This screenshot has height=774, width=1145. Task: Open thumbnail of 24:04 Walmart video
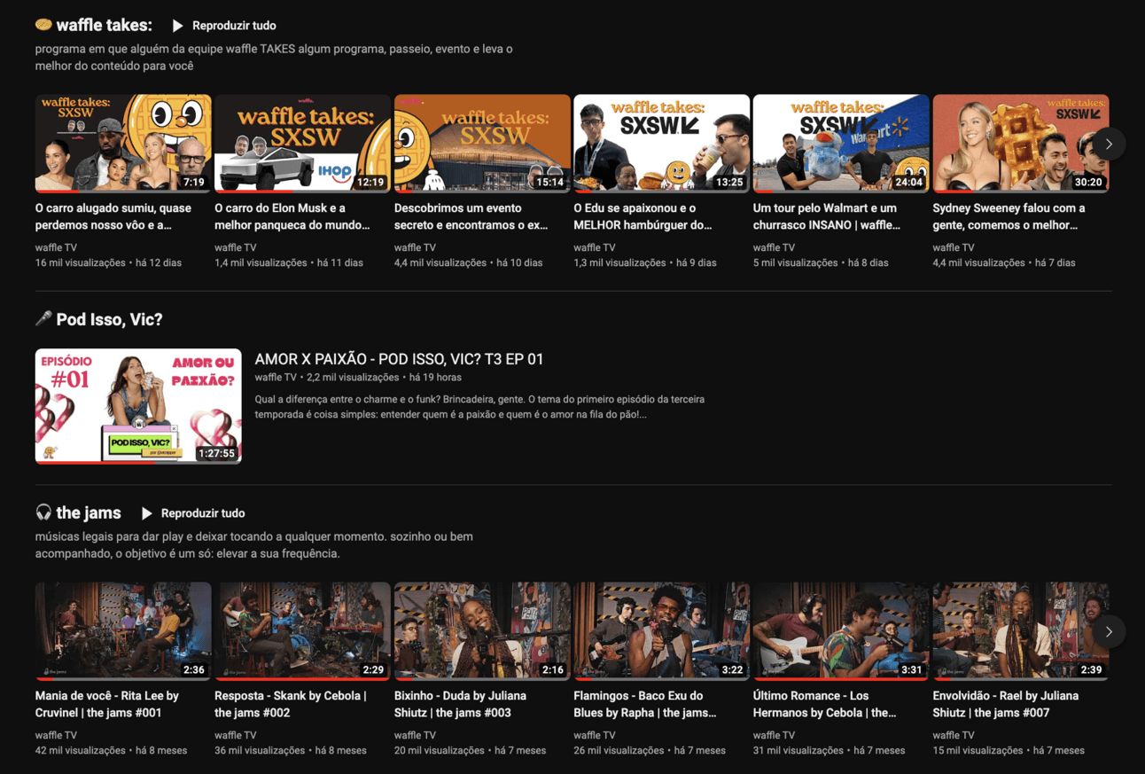coord(841,144)
